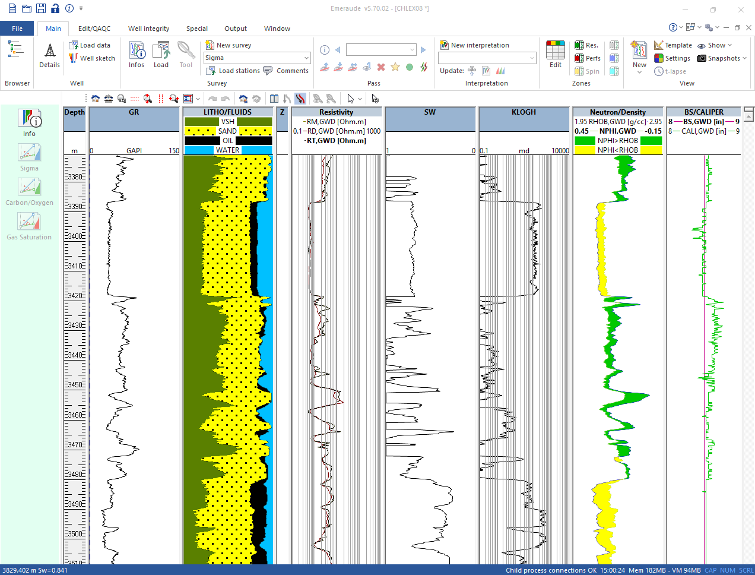
Task: Click the SW track header
Action: [x=430, y=112]
